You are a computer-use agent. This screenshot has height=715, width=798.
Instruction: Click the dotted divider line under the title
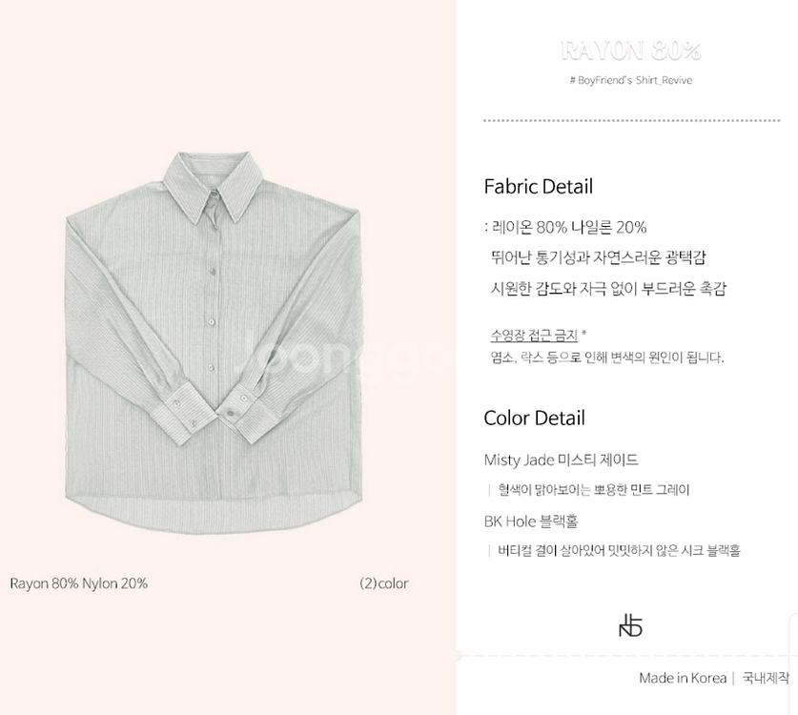[631, 121]
